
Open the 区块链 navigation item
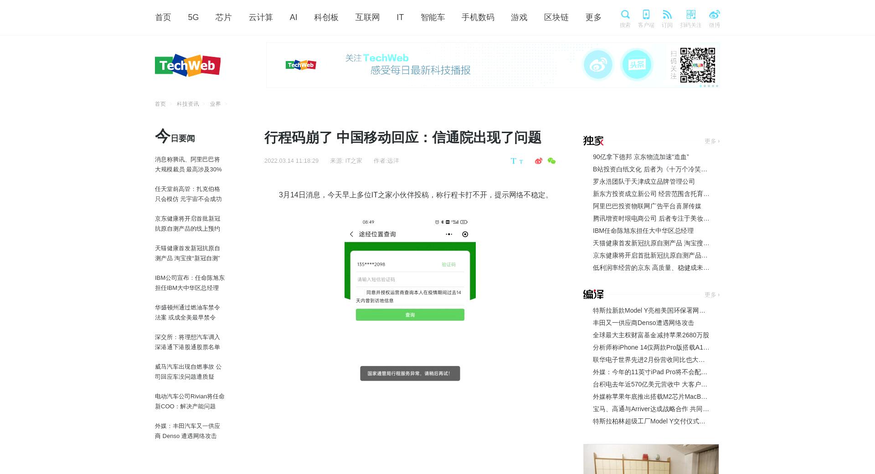556,17
